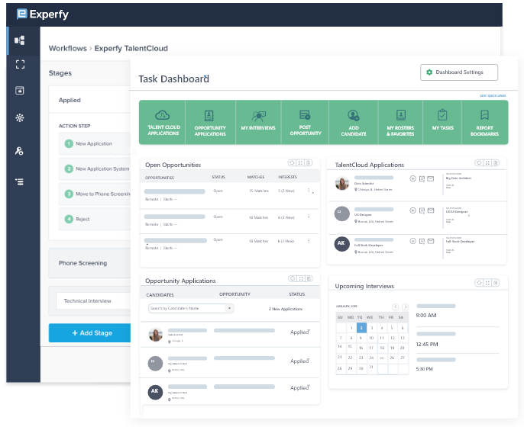Click the 15 Matches value
The height and width of the screenshot is (427, 524).
point(259,191)
